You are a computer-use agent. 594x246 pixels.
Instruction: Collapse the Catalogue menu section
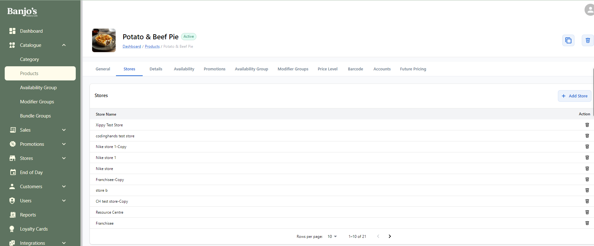coord(64,45)
